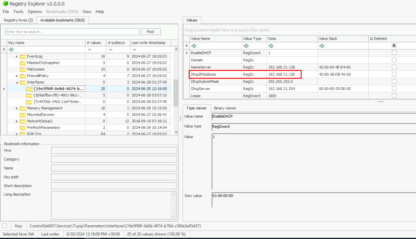Click the key tree vertical scrollbar
This screenshot has height=239, width=416.
tap(176, 91)
